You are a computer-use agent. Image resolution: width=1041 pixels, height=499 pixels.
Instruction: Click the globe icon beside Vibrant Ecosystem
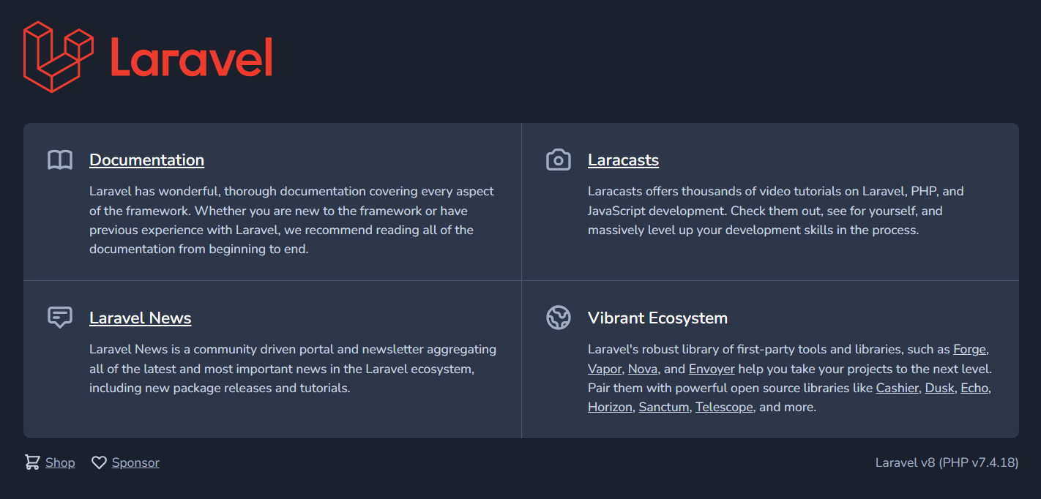coord(559,318)
